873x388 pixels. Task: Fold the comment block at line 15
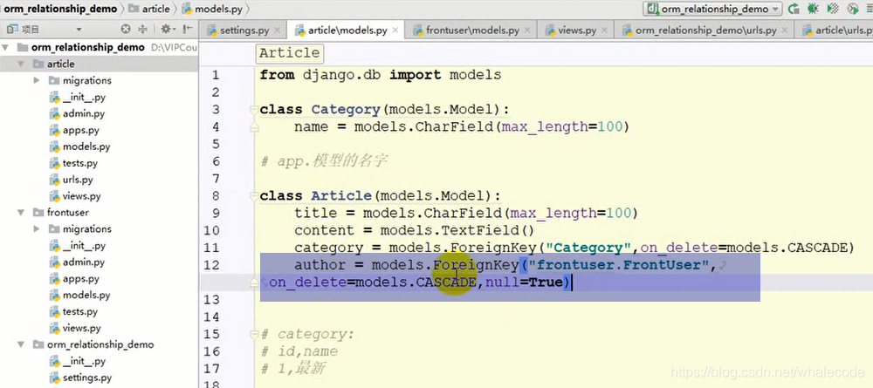[x=254, y=335]
